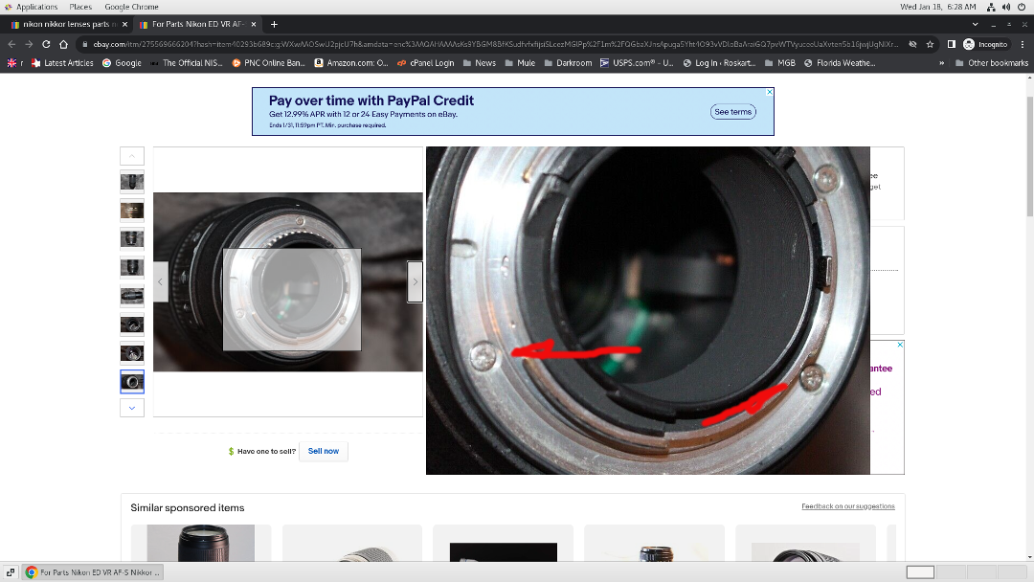Show next image with right arrow
The height and width of the screenshot is (582, 1034).
[415, 282]
